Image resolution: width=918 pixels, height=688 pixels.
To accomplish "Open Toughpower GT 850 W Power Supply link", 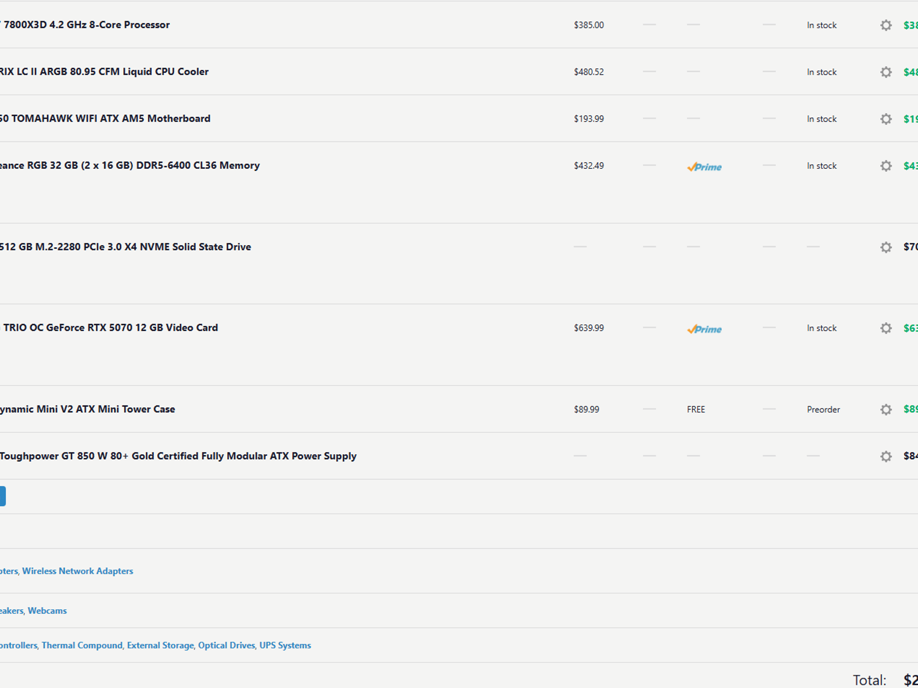I will [178, 456].
